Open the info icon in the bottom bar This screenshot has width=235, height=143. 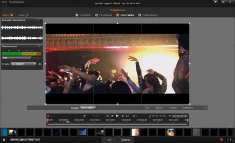click(x=4, y=140)
